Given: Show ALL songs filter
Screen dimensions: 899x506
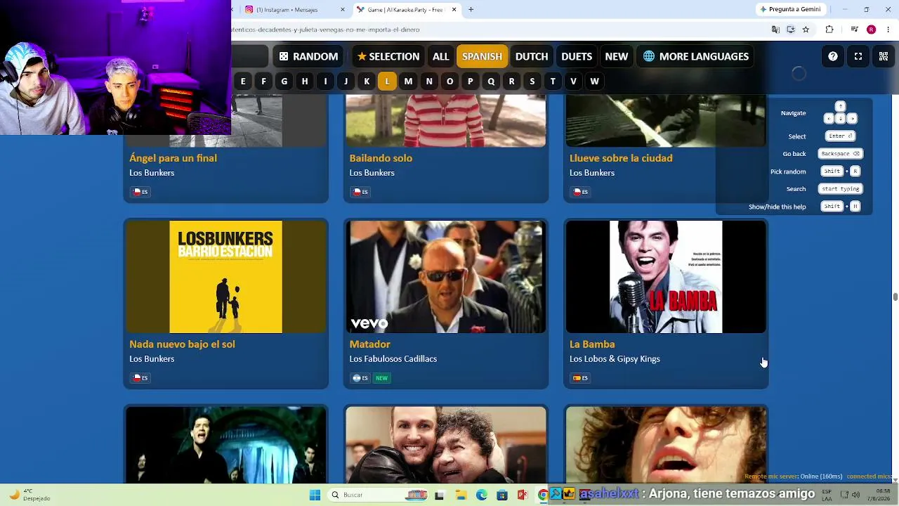Looking at the screenshot, I should click(x=440, y=56).
